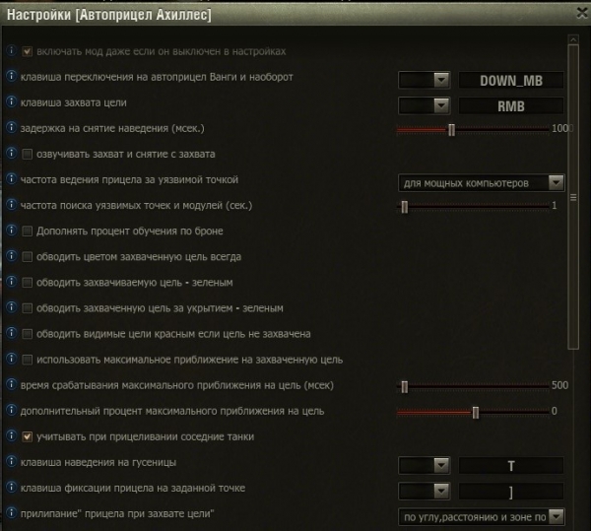Click info icon for 'клавиша фиксации прицела'

[x=11, y=487]
